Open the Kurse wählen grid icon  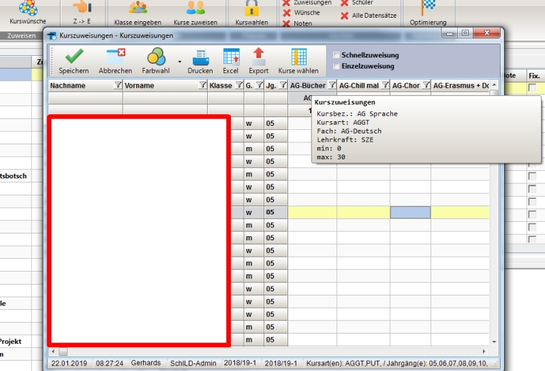[x=298, y=57]
